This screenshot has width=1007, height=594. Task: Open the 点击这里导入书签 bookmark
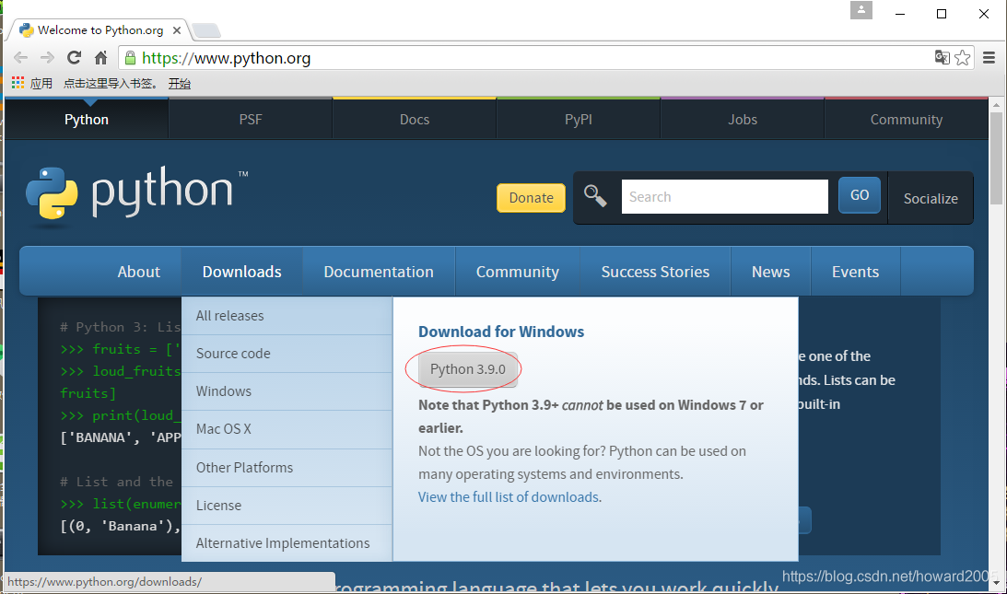tap(111, 84)
